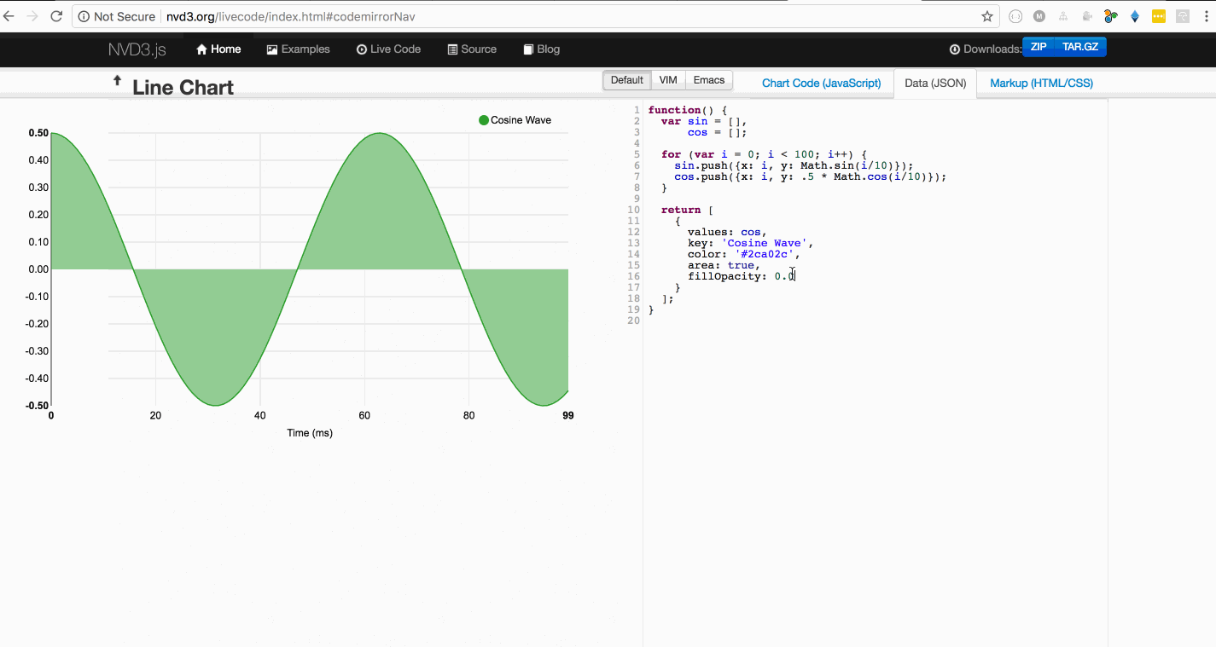Open the Source nav item
This screenshot has height=647, width=1216.
click(x=472, y=49)
